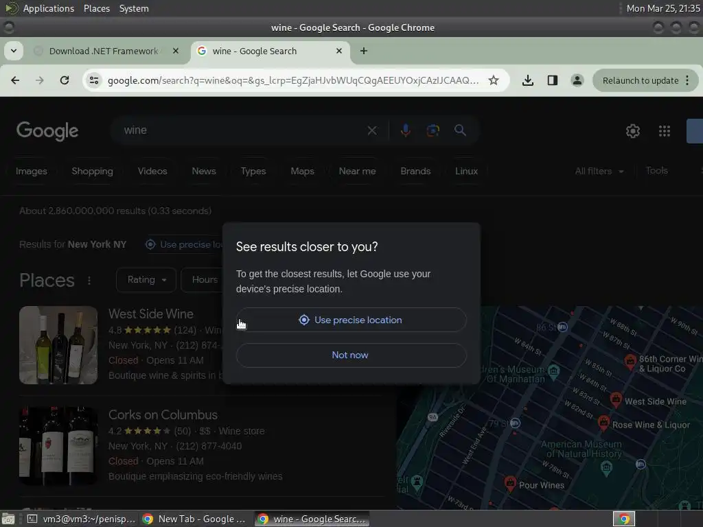Go back using the browser back arrow
Image resolution: width=703 pixels, height=527 pixels.
point(15,80)
